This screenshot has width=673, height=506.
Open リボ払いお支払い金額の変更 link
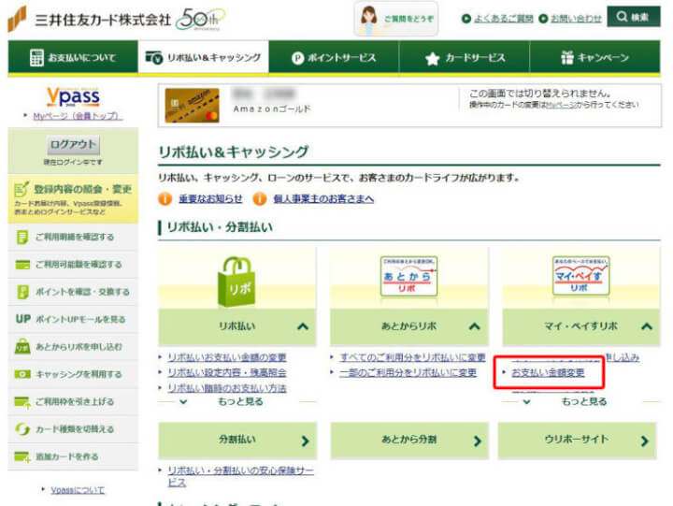227,357
